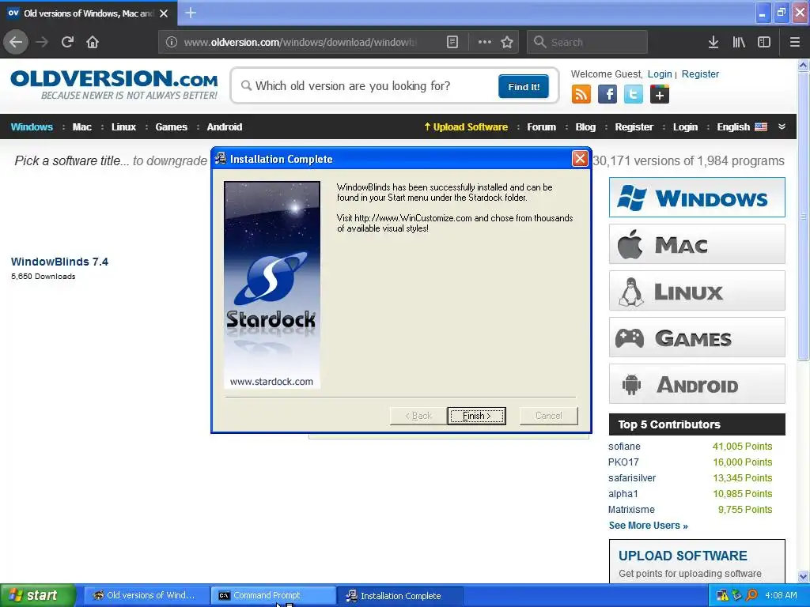Click the browser forward arrow
The height and width of the screenshot is (607, 810).
[x=42, y=42]
